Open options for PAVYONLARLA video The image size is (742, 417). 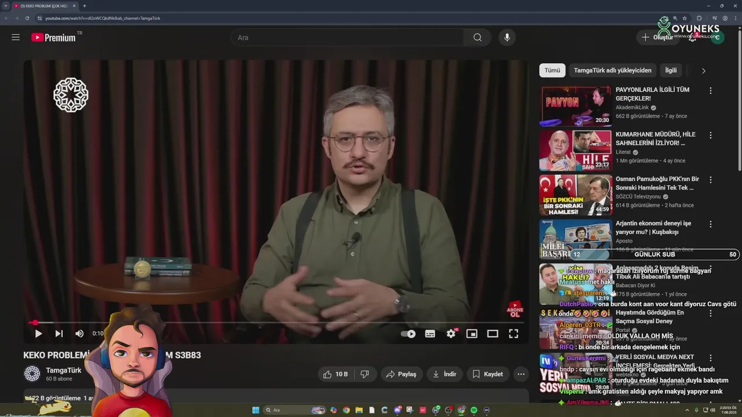711,91
